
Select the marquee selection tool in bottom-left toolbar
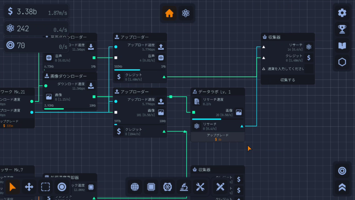(45, 187)
